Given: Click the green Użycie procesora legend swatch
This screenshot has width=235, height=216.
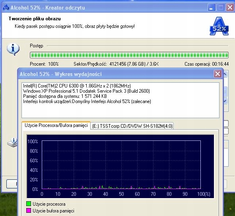Looking at the screenshot, I should click(x=29, y=204).
